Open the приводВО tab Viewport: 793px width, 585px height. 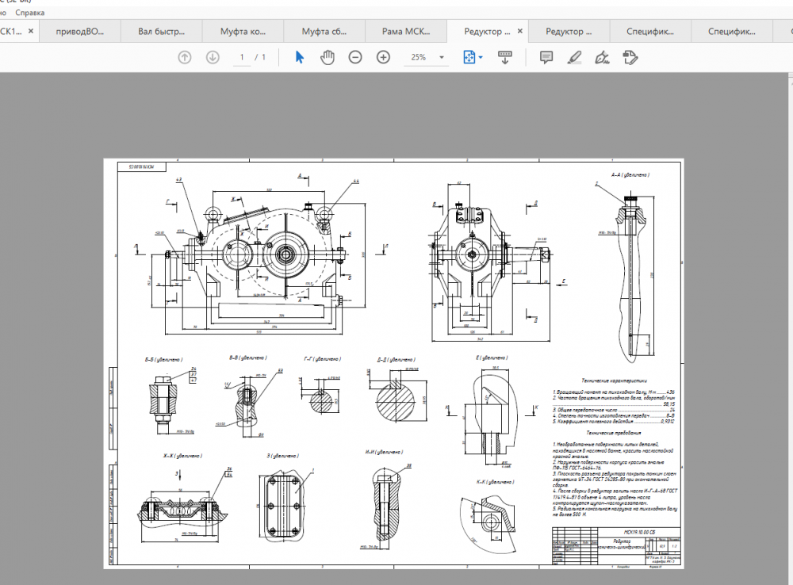tap(79, 32)
